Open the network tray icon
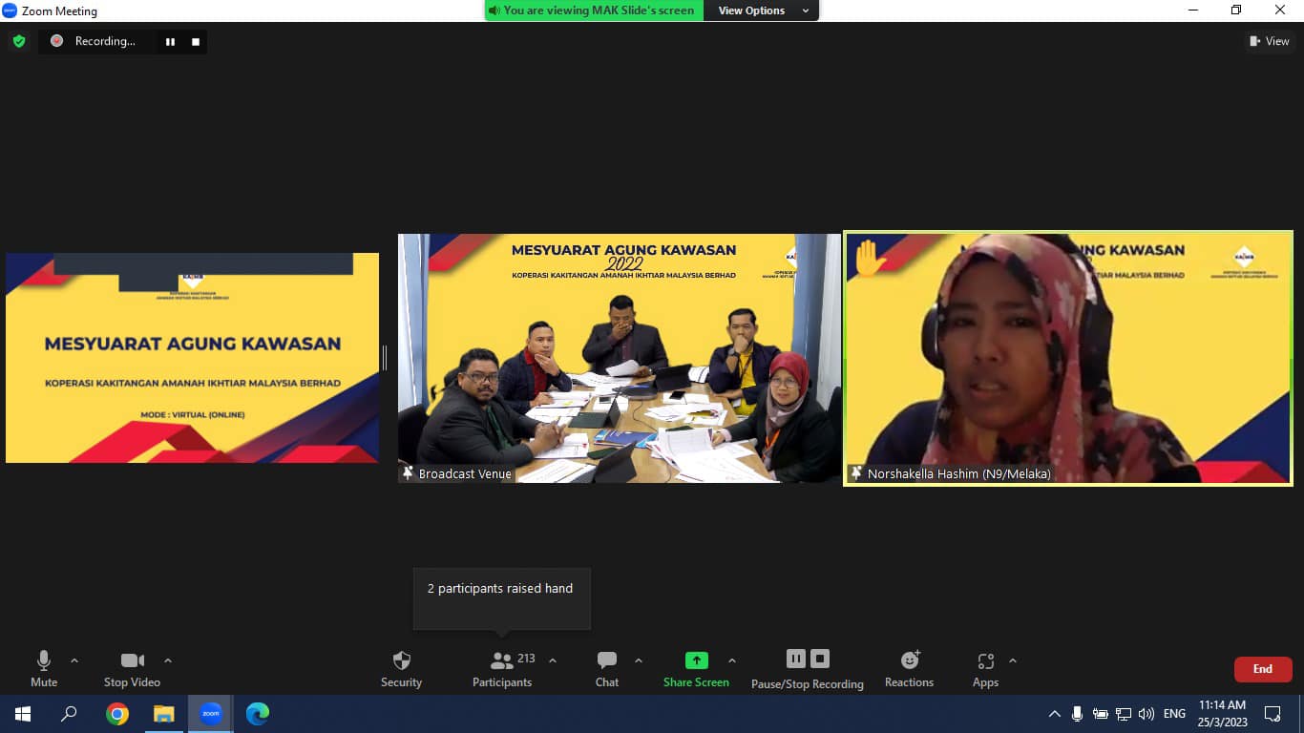Viewport: 1304px width, 733px height. click(1124, 714)
